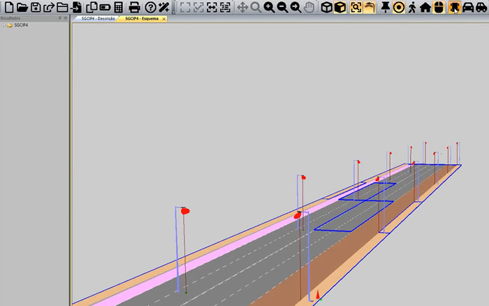This screenshot has height=306, width=489.
Task: Select the walking pedestrian view icon
Action: click(411, 7)
